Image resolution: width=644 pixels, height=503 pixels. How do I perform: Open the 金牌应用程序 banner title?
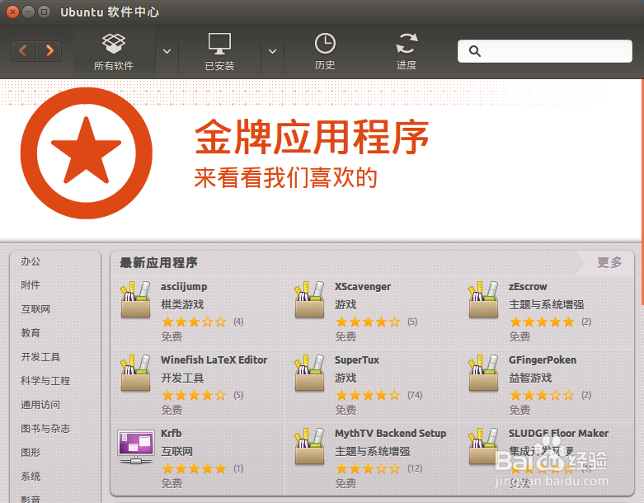(312, 137)
